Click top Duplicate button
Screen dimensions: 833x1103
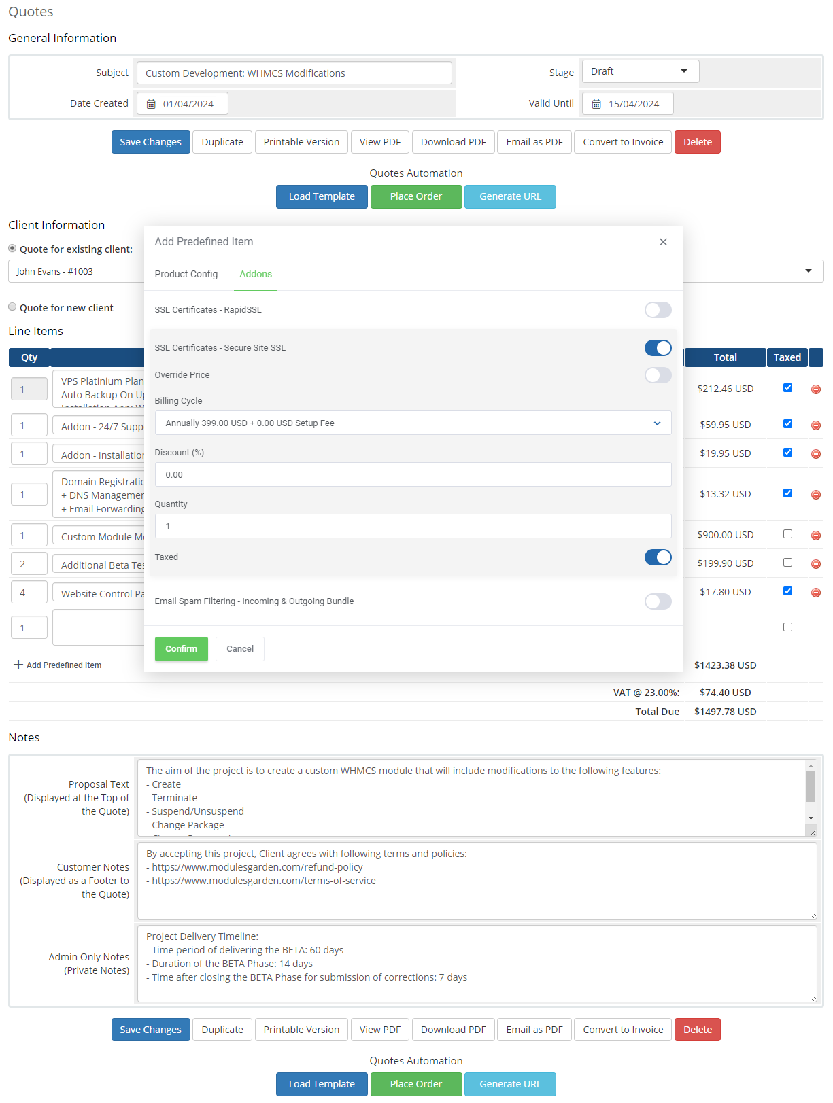[222, 142]
